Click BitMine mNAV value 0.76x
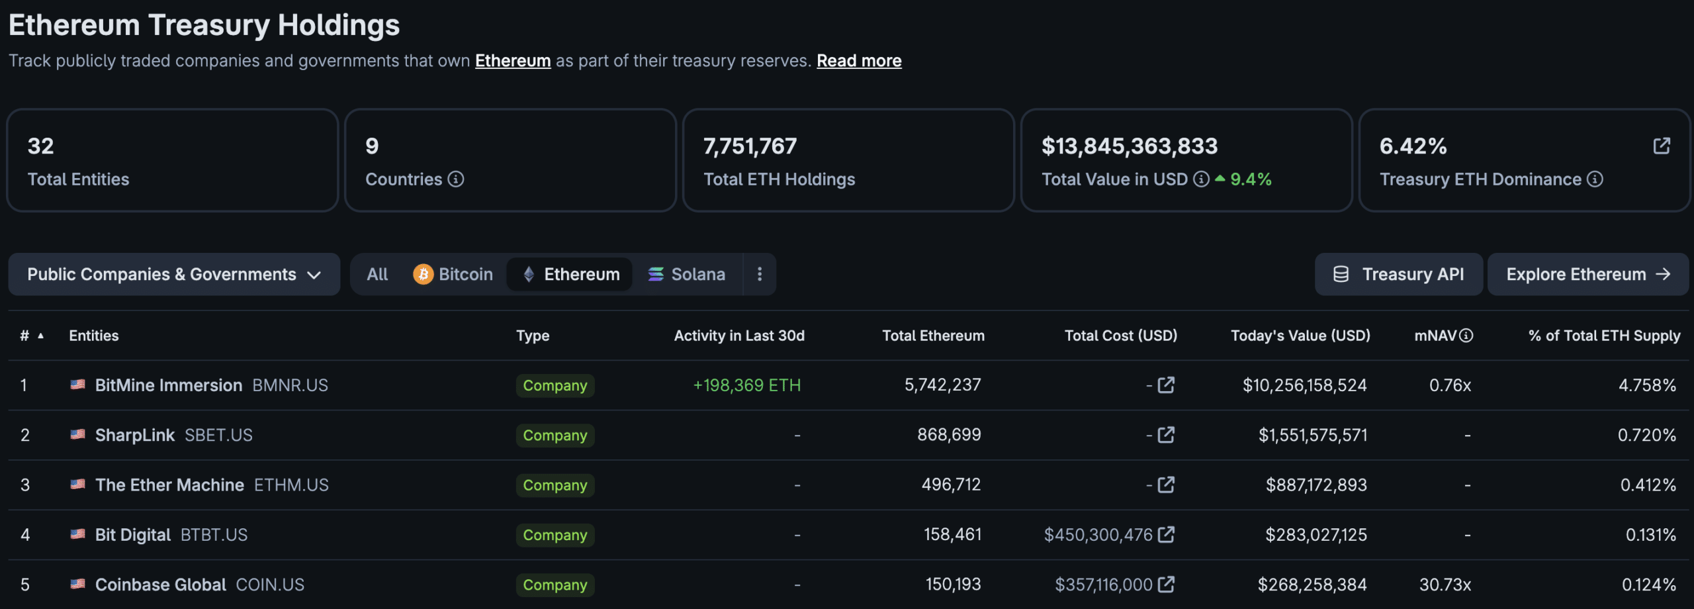 click(1450, 385)
